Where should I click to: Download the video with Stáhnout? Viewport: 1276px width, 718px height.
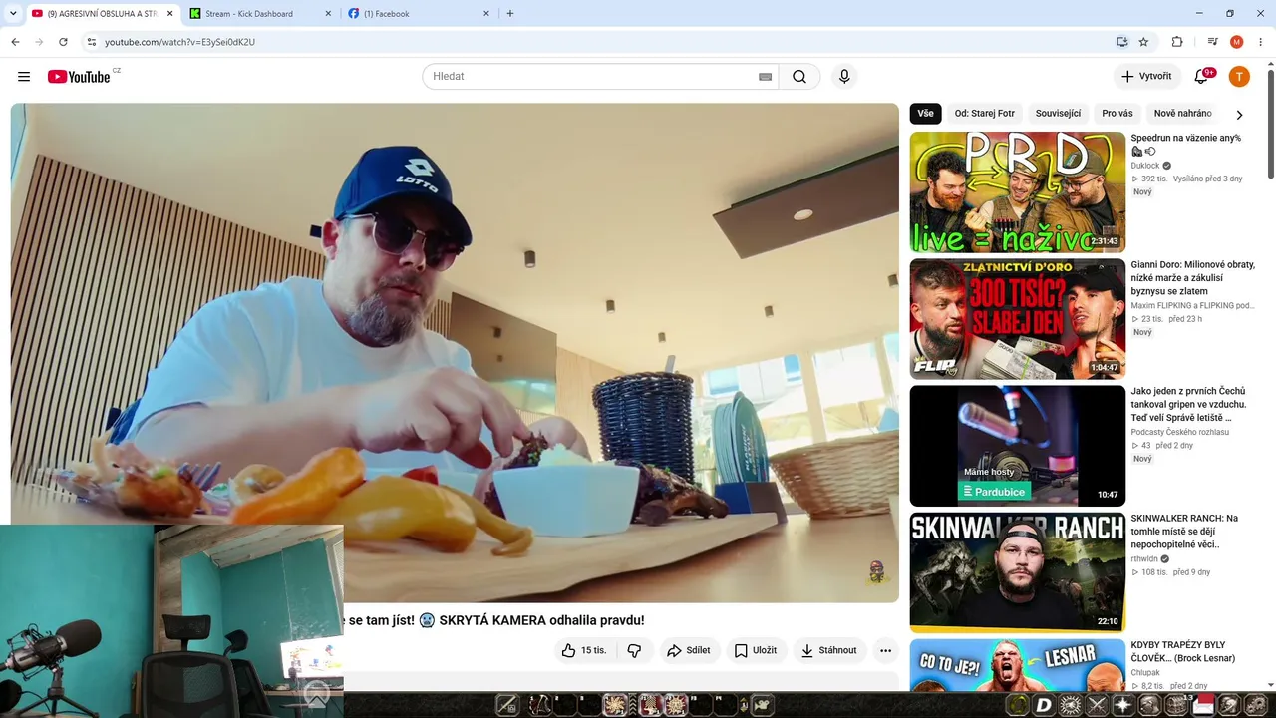click(829, 650)
